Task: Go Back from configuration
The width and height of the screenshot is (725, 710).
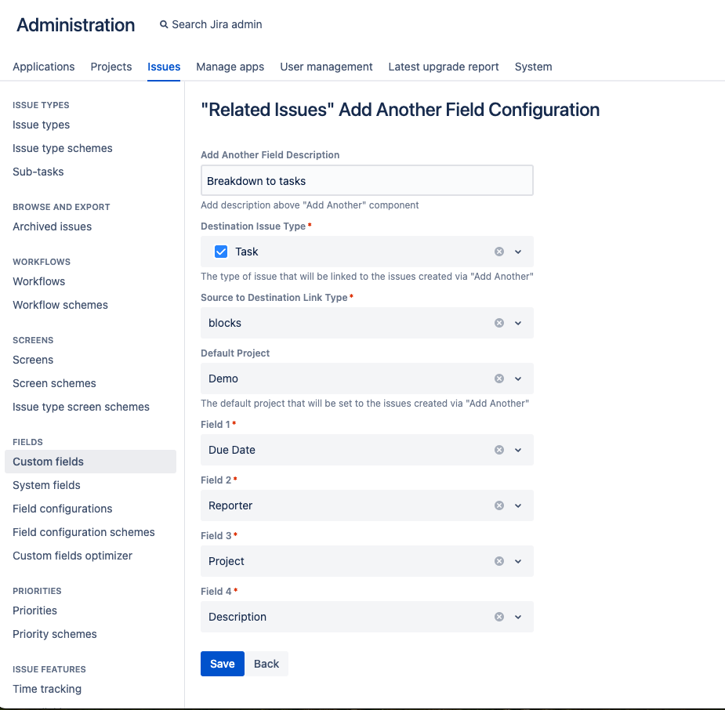Action: [x=266, y=664]
